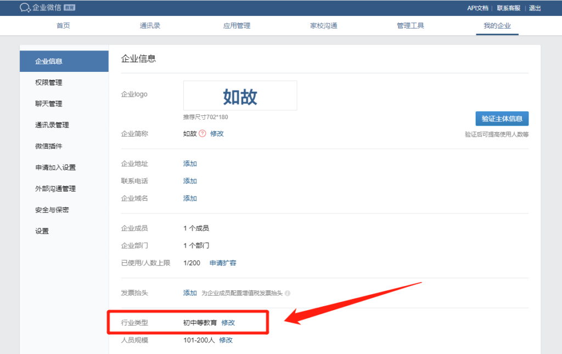Click 申请扩容 link
Image resolution: width=562 pixels, height=354 pixels.
223,263
